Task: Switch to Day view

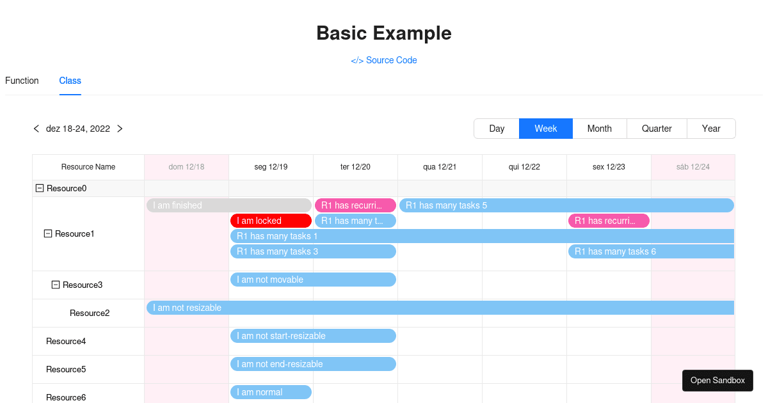Action: (x=497, y=129)
